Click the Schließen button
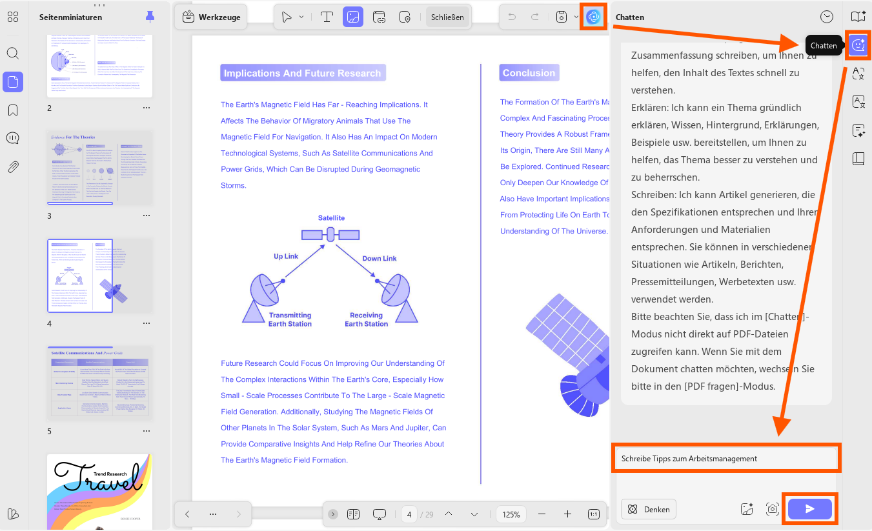The width and height of the screenshot is (872, 531). click(x=447, y=17)
